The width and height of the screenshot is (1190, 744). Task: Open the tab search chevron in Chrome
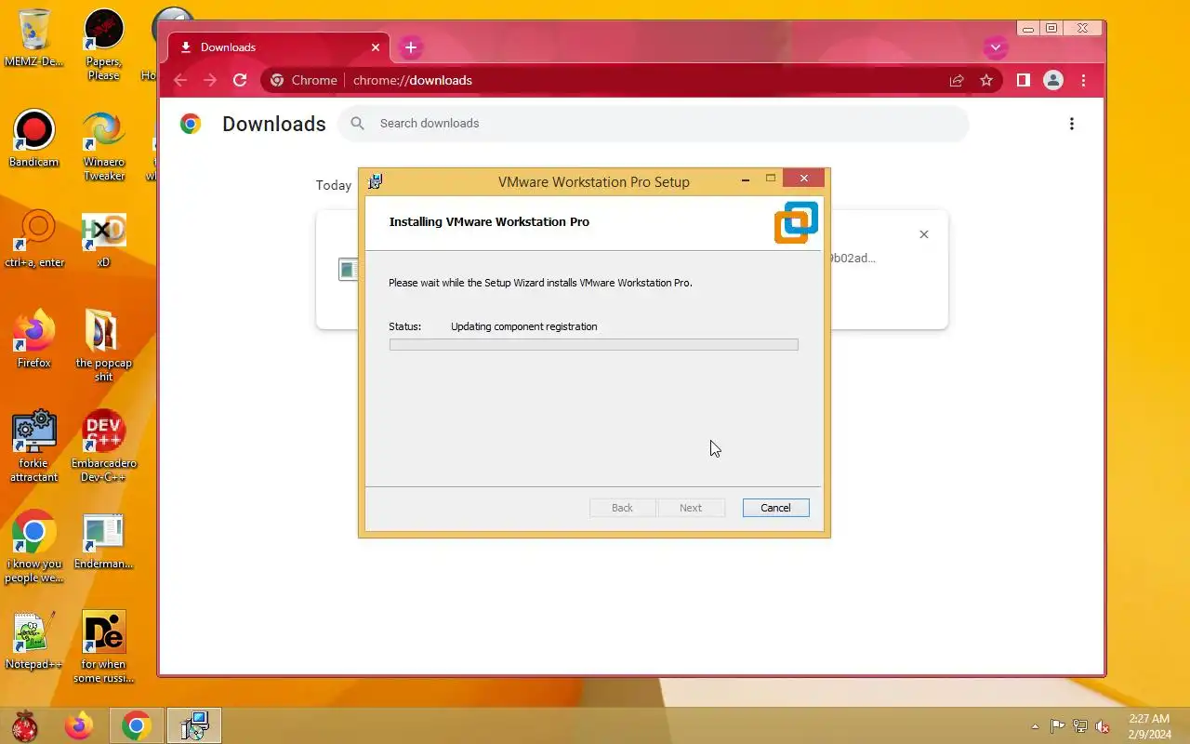pos(996,46)
